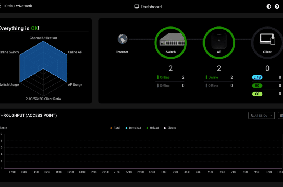Click the Internet globe icon

(x=122, y=39)
